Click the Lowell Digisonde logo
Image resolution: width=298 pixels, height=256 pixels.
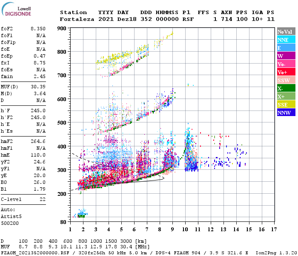(x=16, y=9)
